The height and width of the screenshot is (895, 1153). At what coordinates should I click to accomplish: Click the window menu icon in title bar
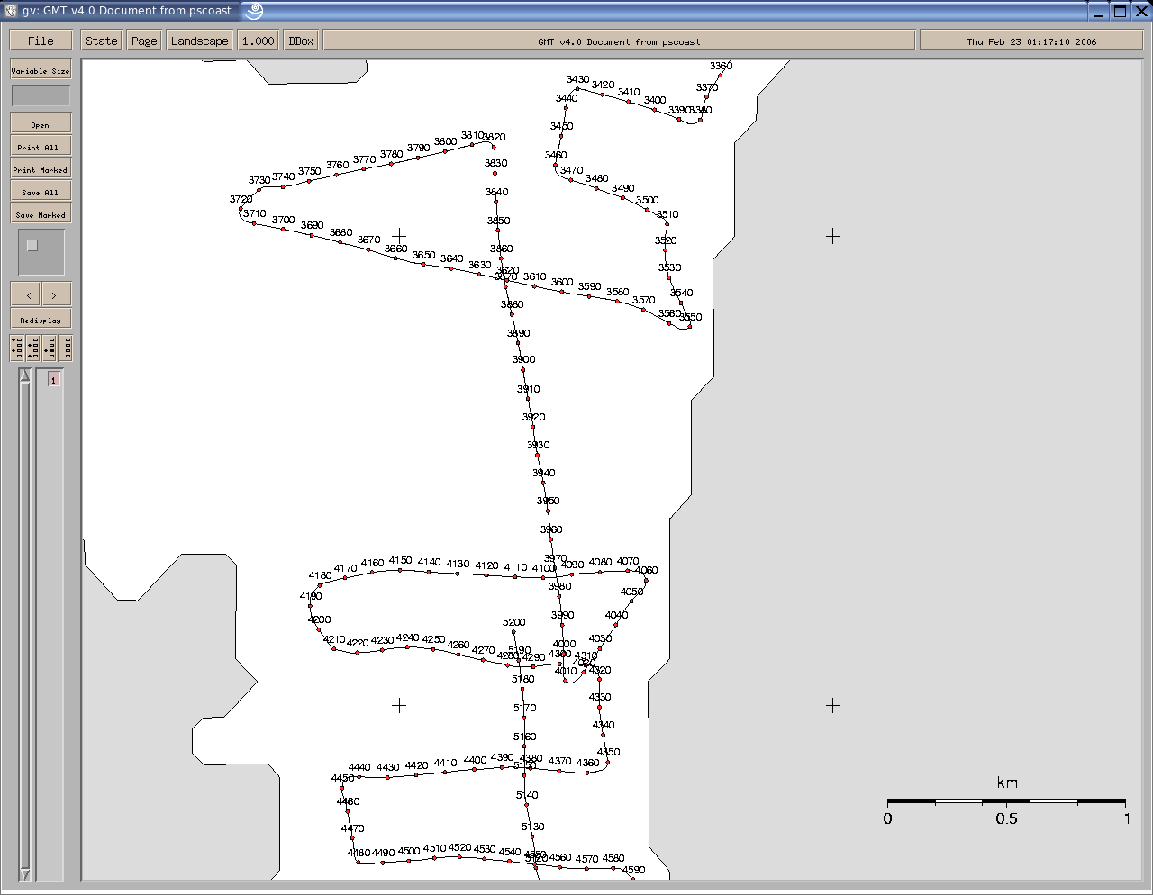(10, 11)
